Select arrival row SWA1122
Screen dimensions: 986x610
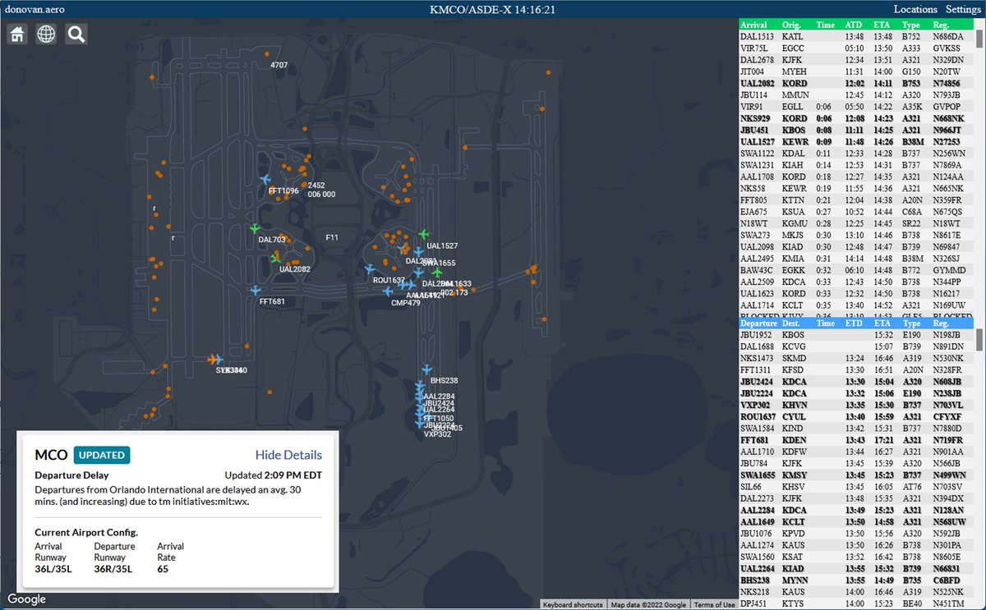tap(857, 154)
